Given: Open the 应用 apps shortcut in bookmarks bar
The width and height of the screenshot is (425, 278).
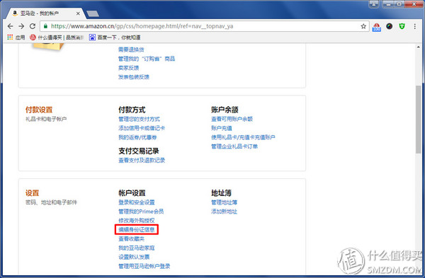Looking at the screenshot, I should point(16,37).
